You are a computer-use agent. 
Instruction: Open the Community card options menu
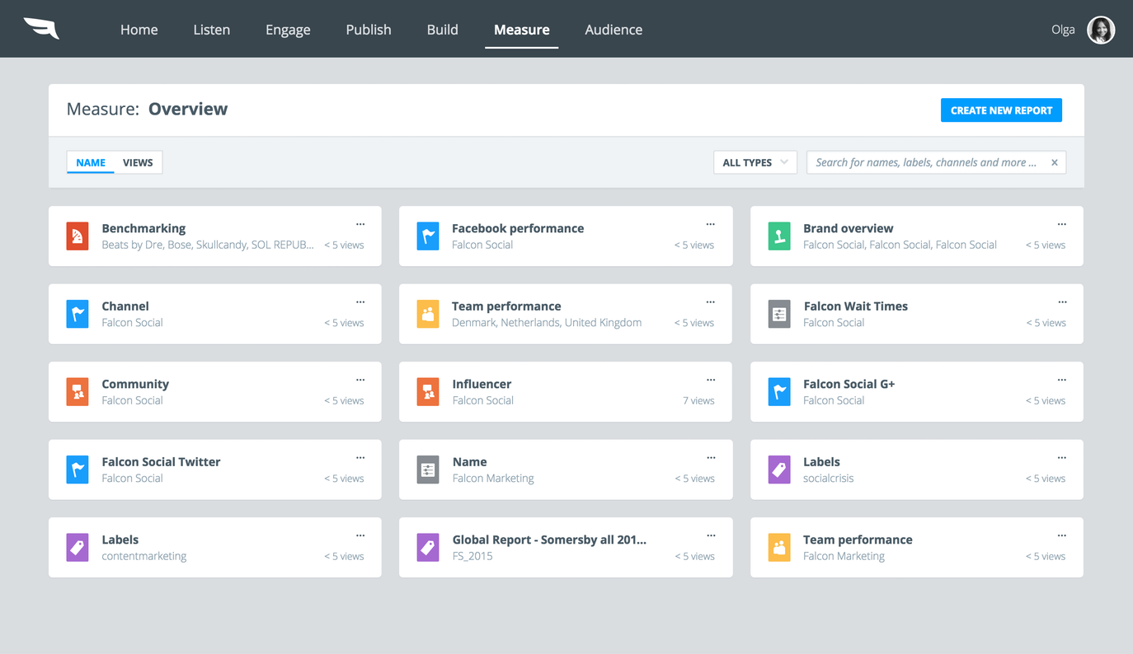pyautogui.click(x=360, y=380)
